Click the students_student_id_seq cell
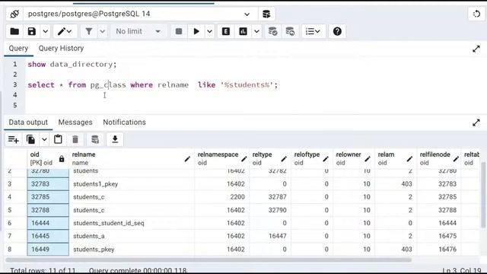Screen dimensions: 487x274 click(132, 223)
